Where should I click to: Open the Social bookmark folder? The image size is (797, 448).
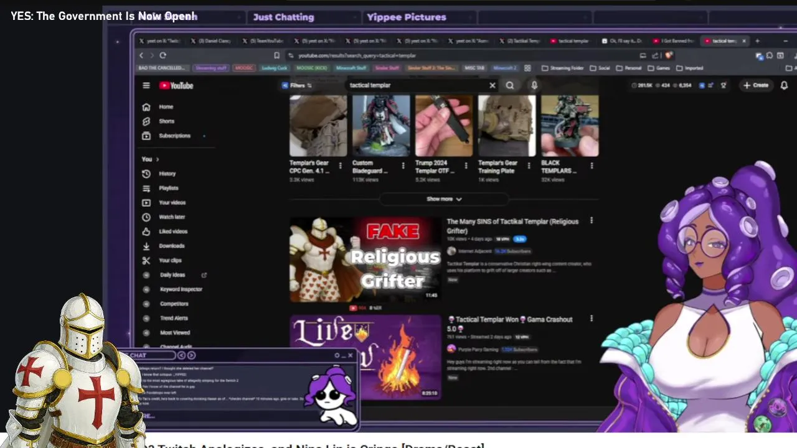(600, 68)
